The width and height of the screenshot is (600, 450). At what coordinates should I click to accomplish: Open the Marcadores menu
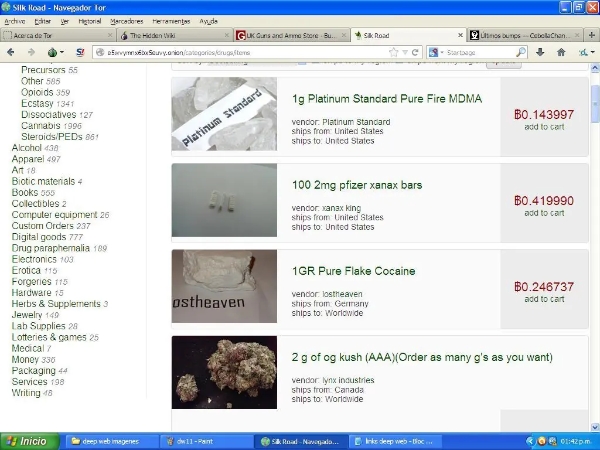127,21
